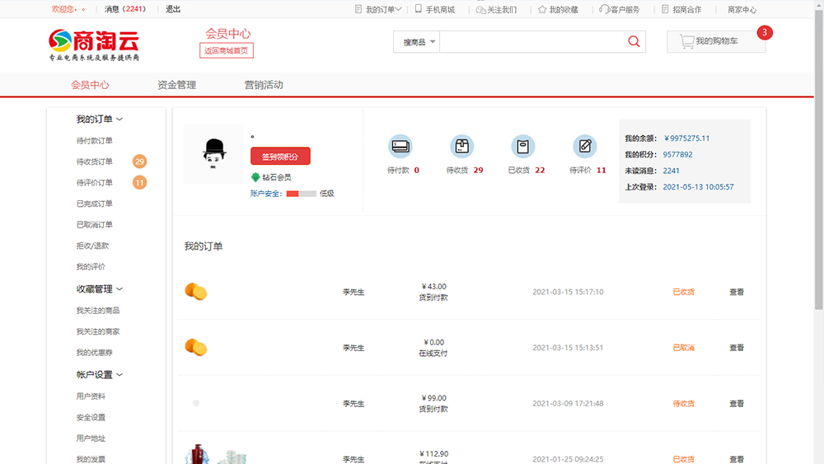Open 待收货订单 in the sidebar

click(x=95, y=162)
